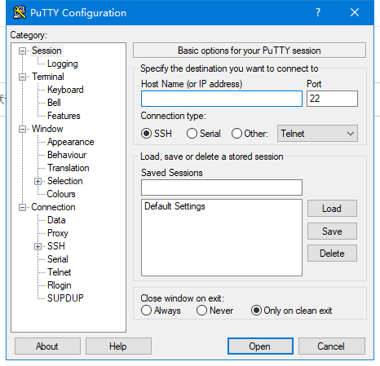Open the Window category
The width and height of the screenshot is (380, 366).
pos(47,129)
